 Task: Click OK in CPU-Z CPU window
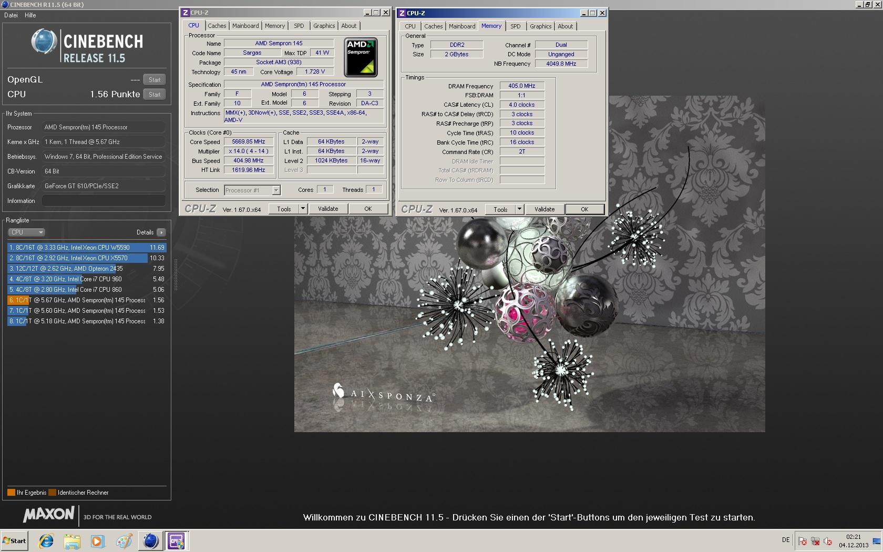click(368, 209)
